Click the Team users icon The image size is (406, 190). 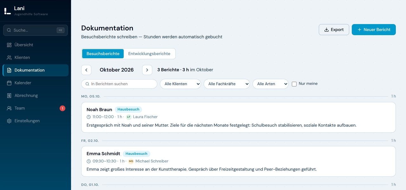(x=9, y=108)
